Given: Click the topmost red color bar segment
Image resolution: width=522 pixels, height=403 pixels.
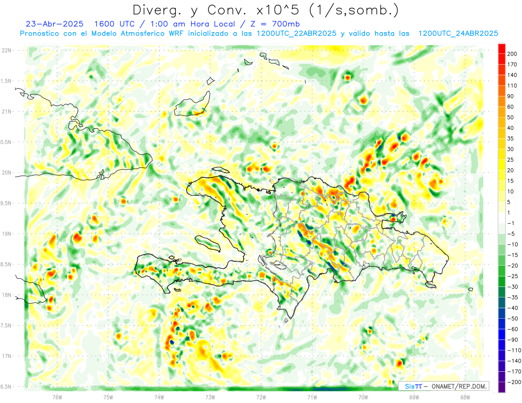Looking at the screenshot, I should pos(502,49).
